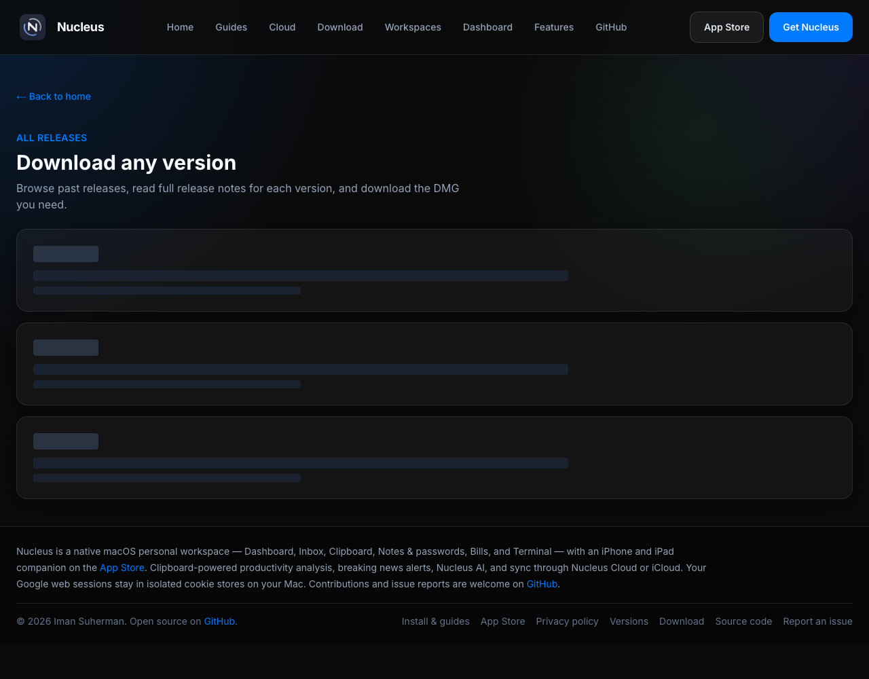The width and height of the screenshot is (869, 679).
Task: Open the GitHub link beside the copyright notice
Action: [219, 621]
